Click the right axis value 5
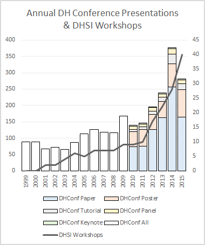The image size is (205, 245). (x=194, y=156)
